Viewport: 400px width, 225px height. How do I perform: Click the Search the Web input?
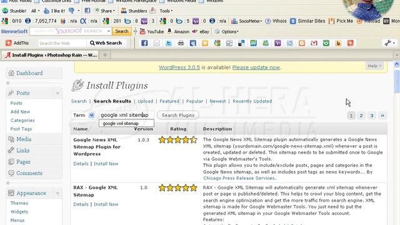tap(62, 43)
